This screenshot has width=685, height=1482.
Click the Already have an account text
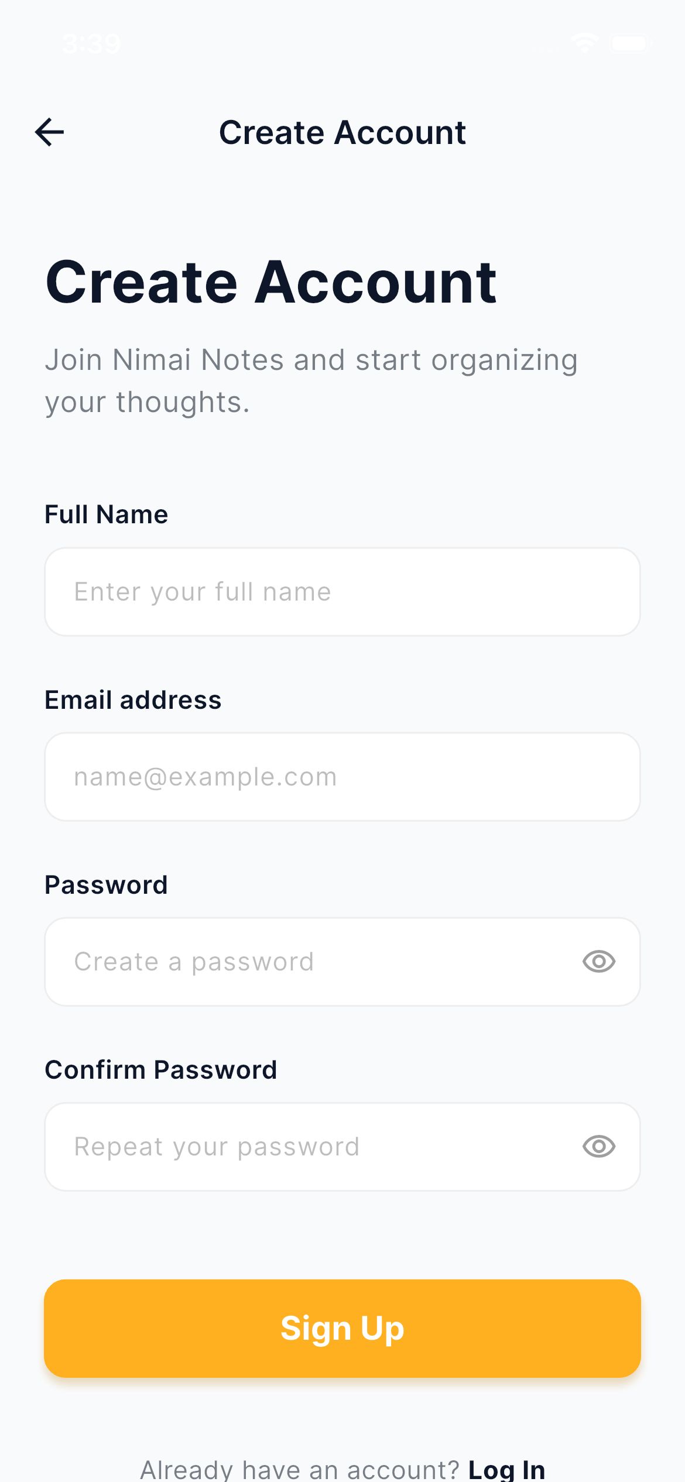[300, 1470]
